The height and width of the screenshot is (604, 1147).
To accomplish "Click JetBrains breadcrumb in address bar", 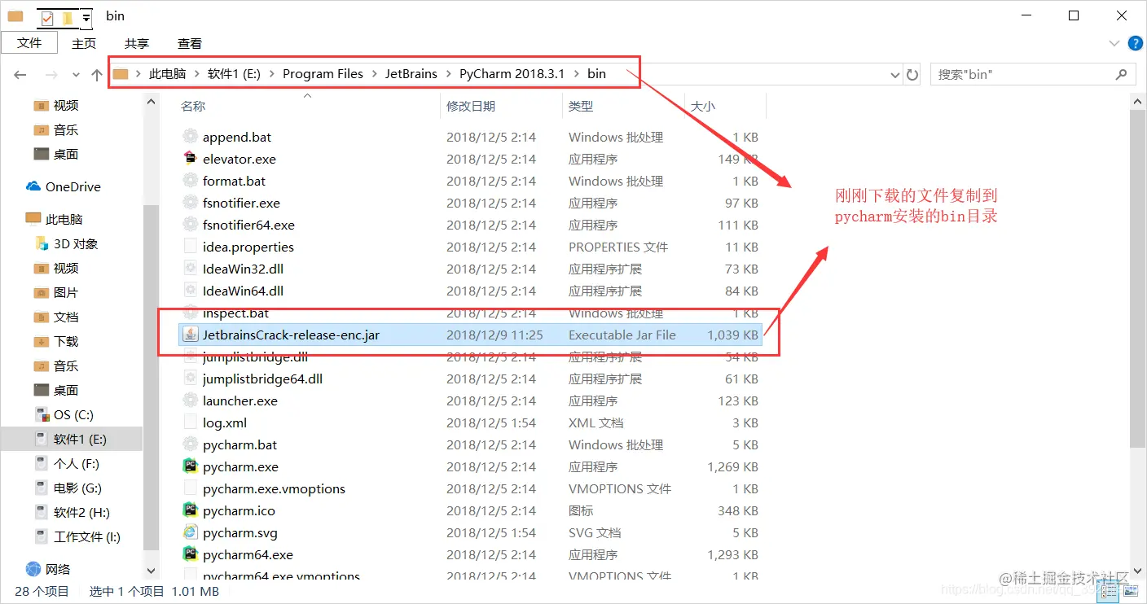I will (x=411, y=73).
